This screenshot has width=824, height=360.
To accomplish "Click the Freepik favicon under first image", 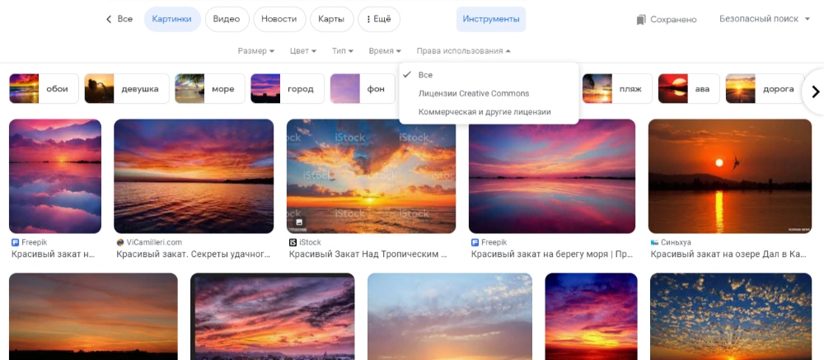I will click(15, 242).
